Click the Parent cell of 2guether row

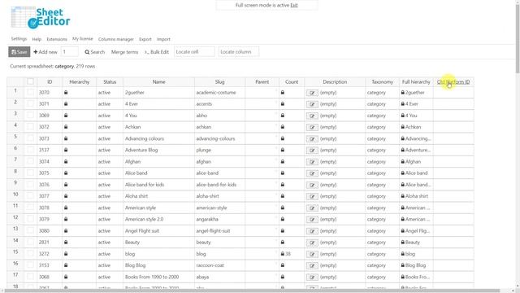(x=262, y=92)
